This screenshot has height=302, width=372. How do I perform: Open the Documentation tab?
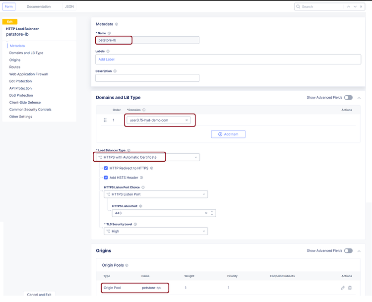[39, 6]
